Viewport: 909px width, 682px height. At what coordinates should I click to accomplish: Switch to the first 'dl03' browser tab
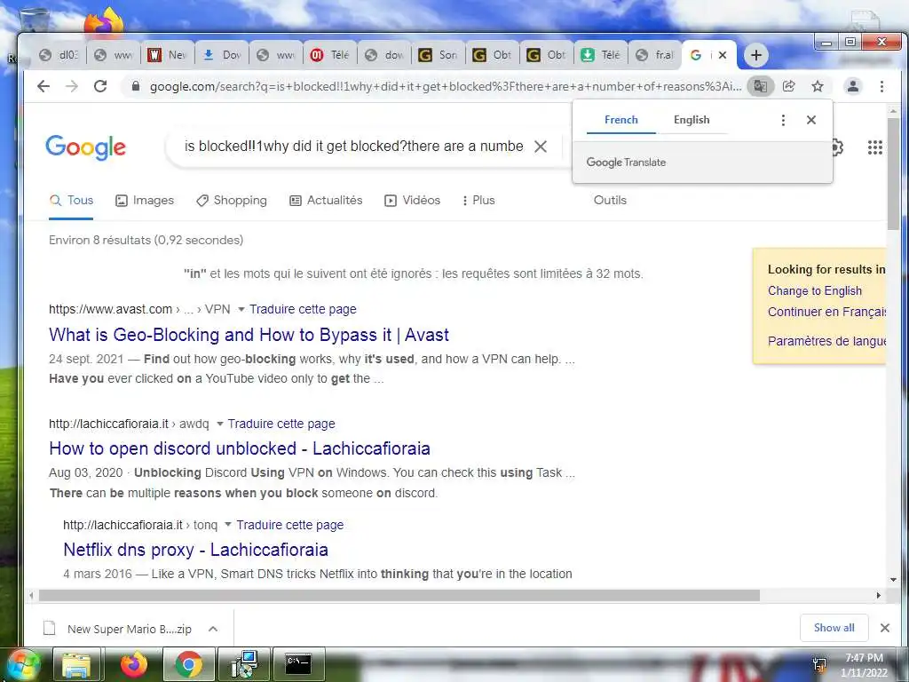59,55
